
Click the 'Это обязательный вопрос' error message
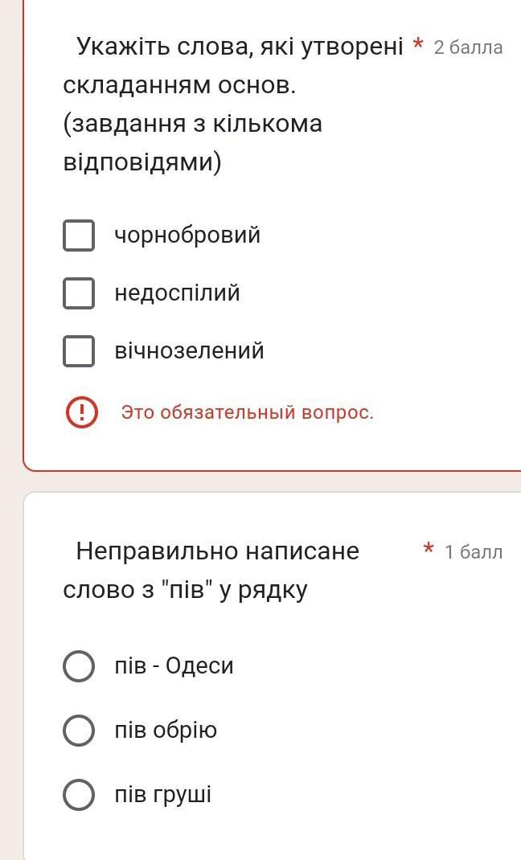coord(247,412)
